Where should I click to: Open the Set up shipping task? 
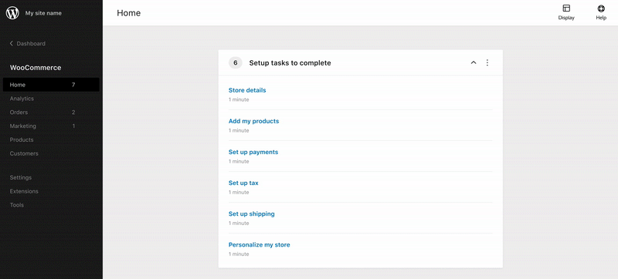[x=252, y=213]
